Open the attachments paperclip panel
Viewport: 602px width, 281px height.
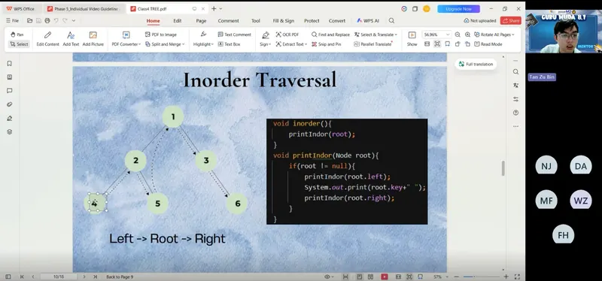pyautogui.click(x=10, y=104)
